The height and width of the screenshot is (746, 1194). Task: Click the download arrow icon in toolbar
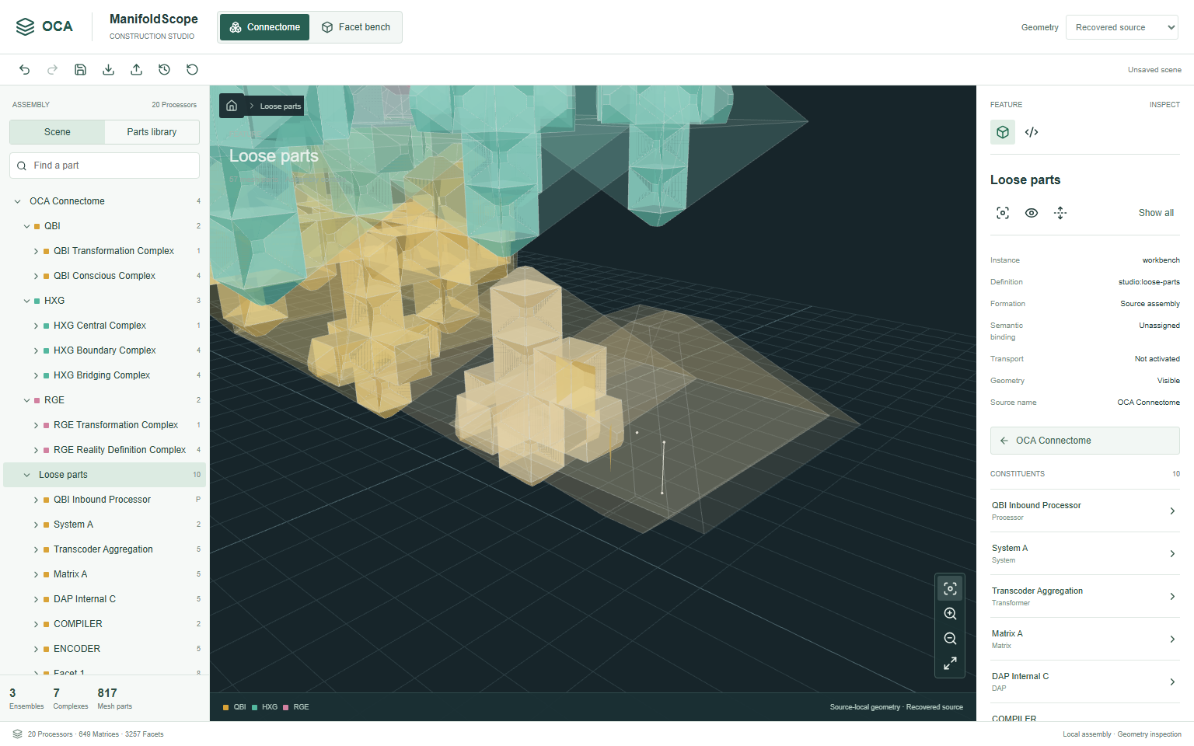coord(108,70)
